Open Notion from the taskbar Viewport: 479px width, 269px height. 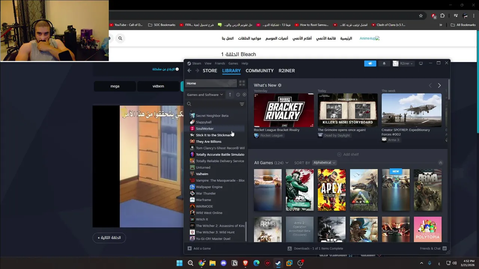(235, 263)
